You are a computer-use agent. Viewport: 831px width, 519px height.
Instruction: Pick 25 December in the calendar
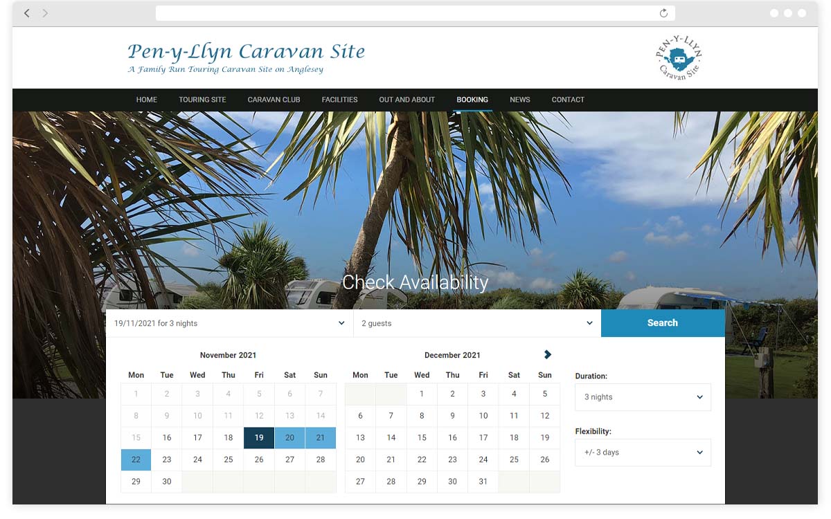coord(514,459)
